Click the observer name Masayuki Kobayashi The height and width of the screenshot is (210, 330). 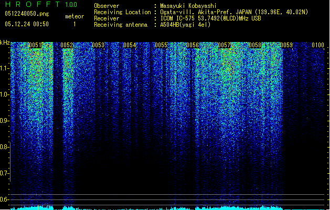click(x=188, y=6)
